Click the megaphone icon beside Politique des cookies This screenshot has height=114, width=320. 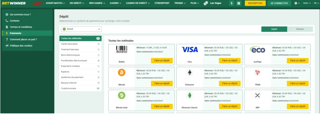[7, 46]
